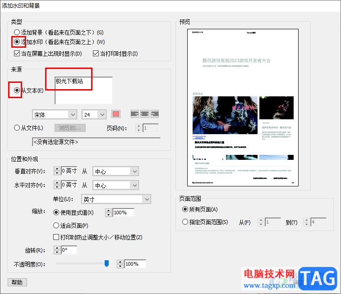Increase rotation angle with up arrow
The width and height of the screenshot is (341, 294).
(57, 248)
